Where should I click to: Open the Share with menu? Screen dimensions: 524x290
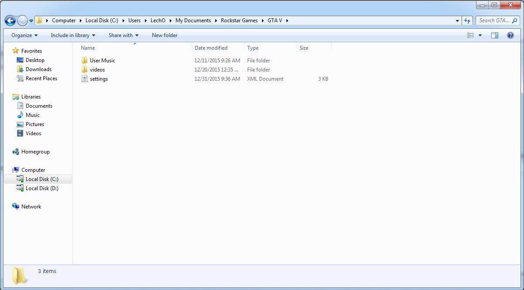click(x=124, y=35)
